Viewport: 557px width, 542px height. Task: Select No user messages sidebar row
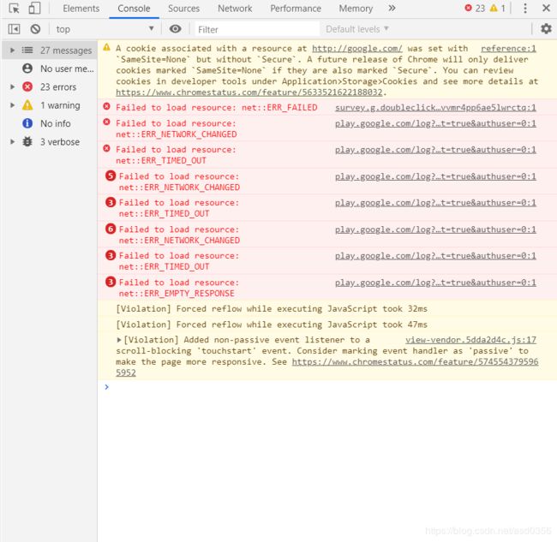tap(50, 68)
